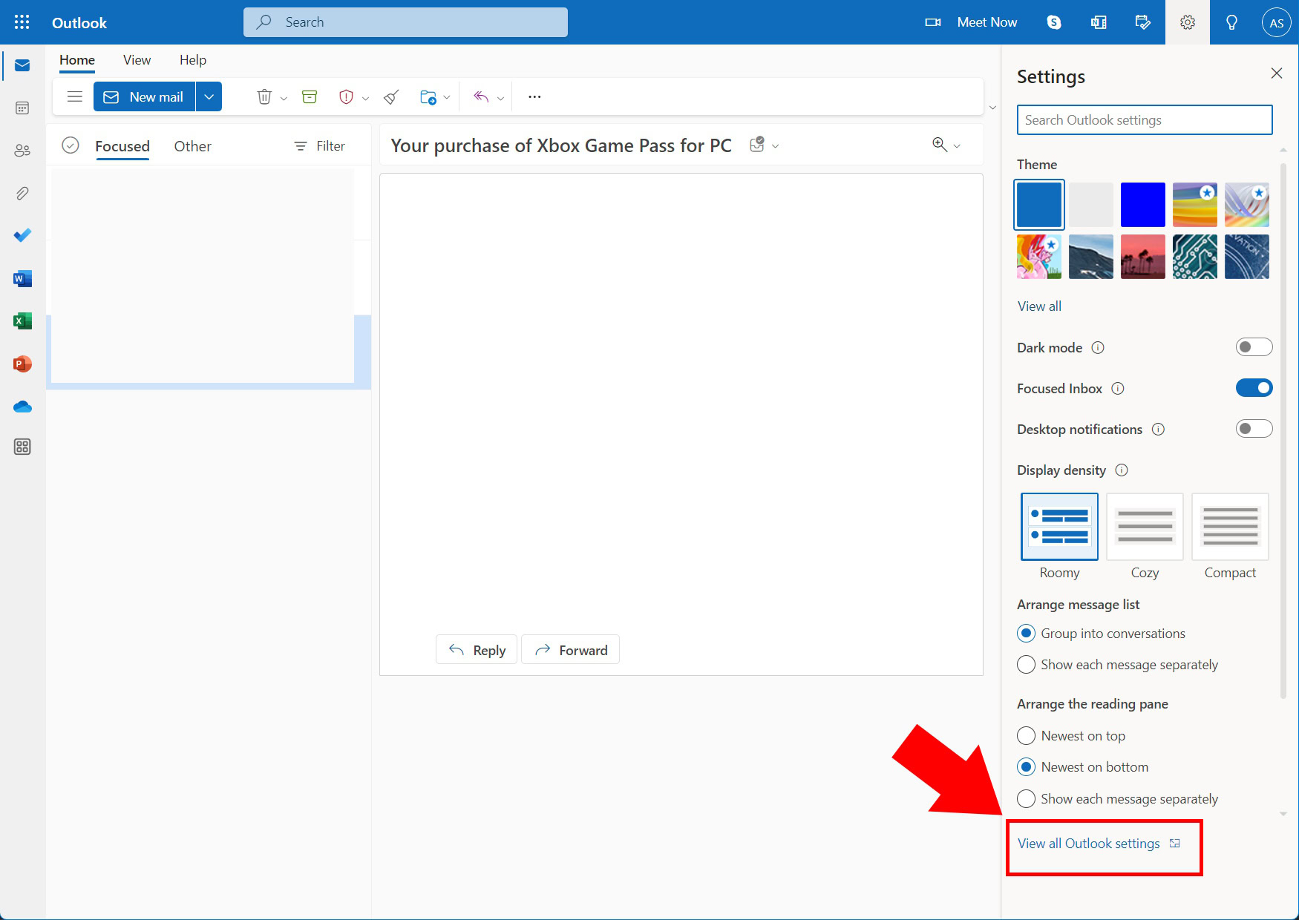This screenshot has width=1299, height=920.
Task: Open OneDrive cloud icon
Action: (x=22, y=407)
